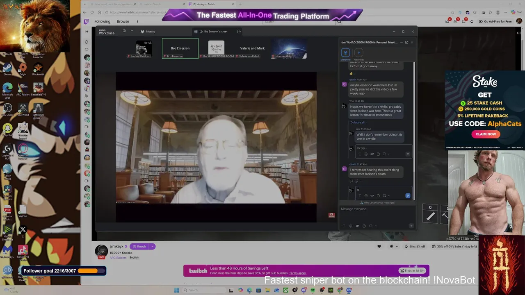Open Spotify from the taskbar
The width and height of the screenshot is (525, 295).
313,290
